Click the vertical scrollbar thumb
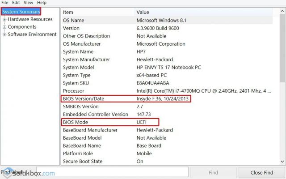Image resolution: width=286 pixels, height=179 pixels. coord(282,48)
